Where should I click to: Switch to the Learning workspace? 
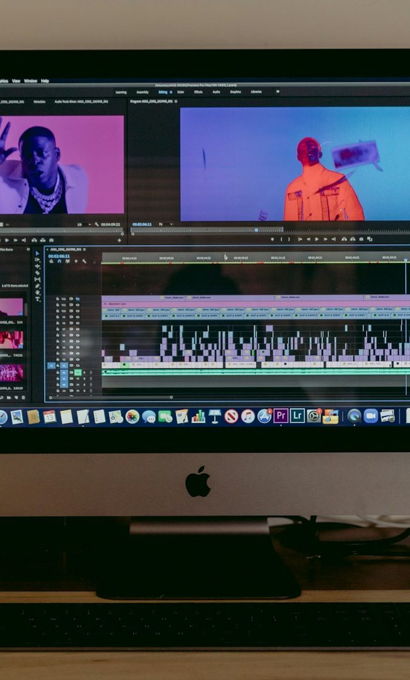121,92
